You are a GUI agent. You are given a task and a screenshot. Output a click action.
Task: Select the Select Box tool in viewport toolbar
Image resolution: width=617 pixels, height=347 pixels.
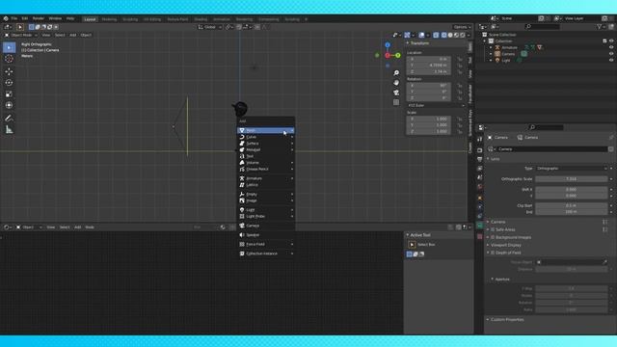[x=9, y=47]
